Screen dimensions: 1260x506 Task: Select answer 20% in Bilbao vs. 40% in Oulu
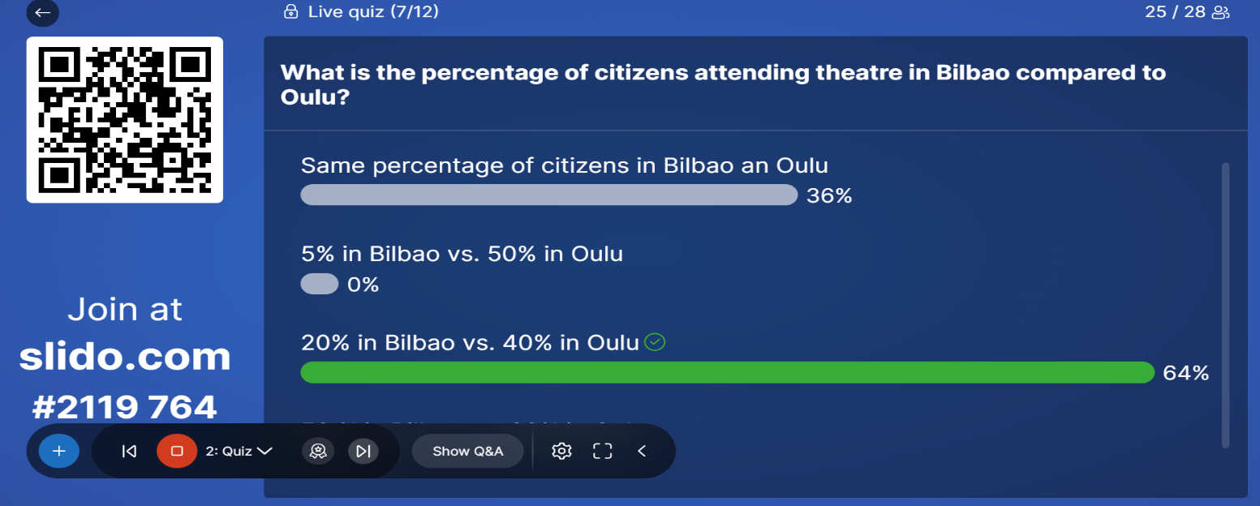(x=471, y=343)
